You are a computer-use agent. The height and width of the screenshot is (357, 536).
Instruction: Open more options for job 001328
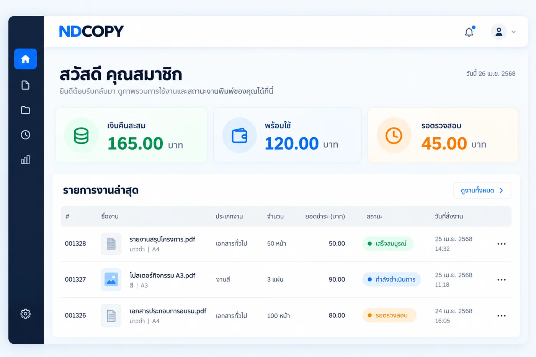(502, 244)
